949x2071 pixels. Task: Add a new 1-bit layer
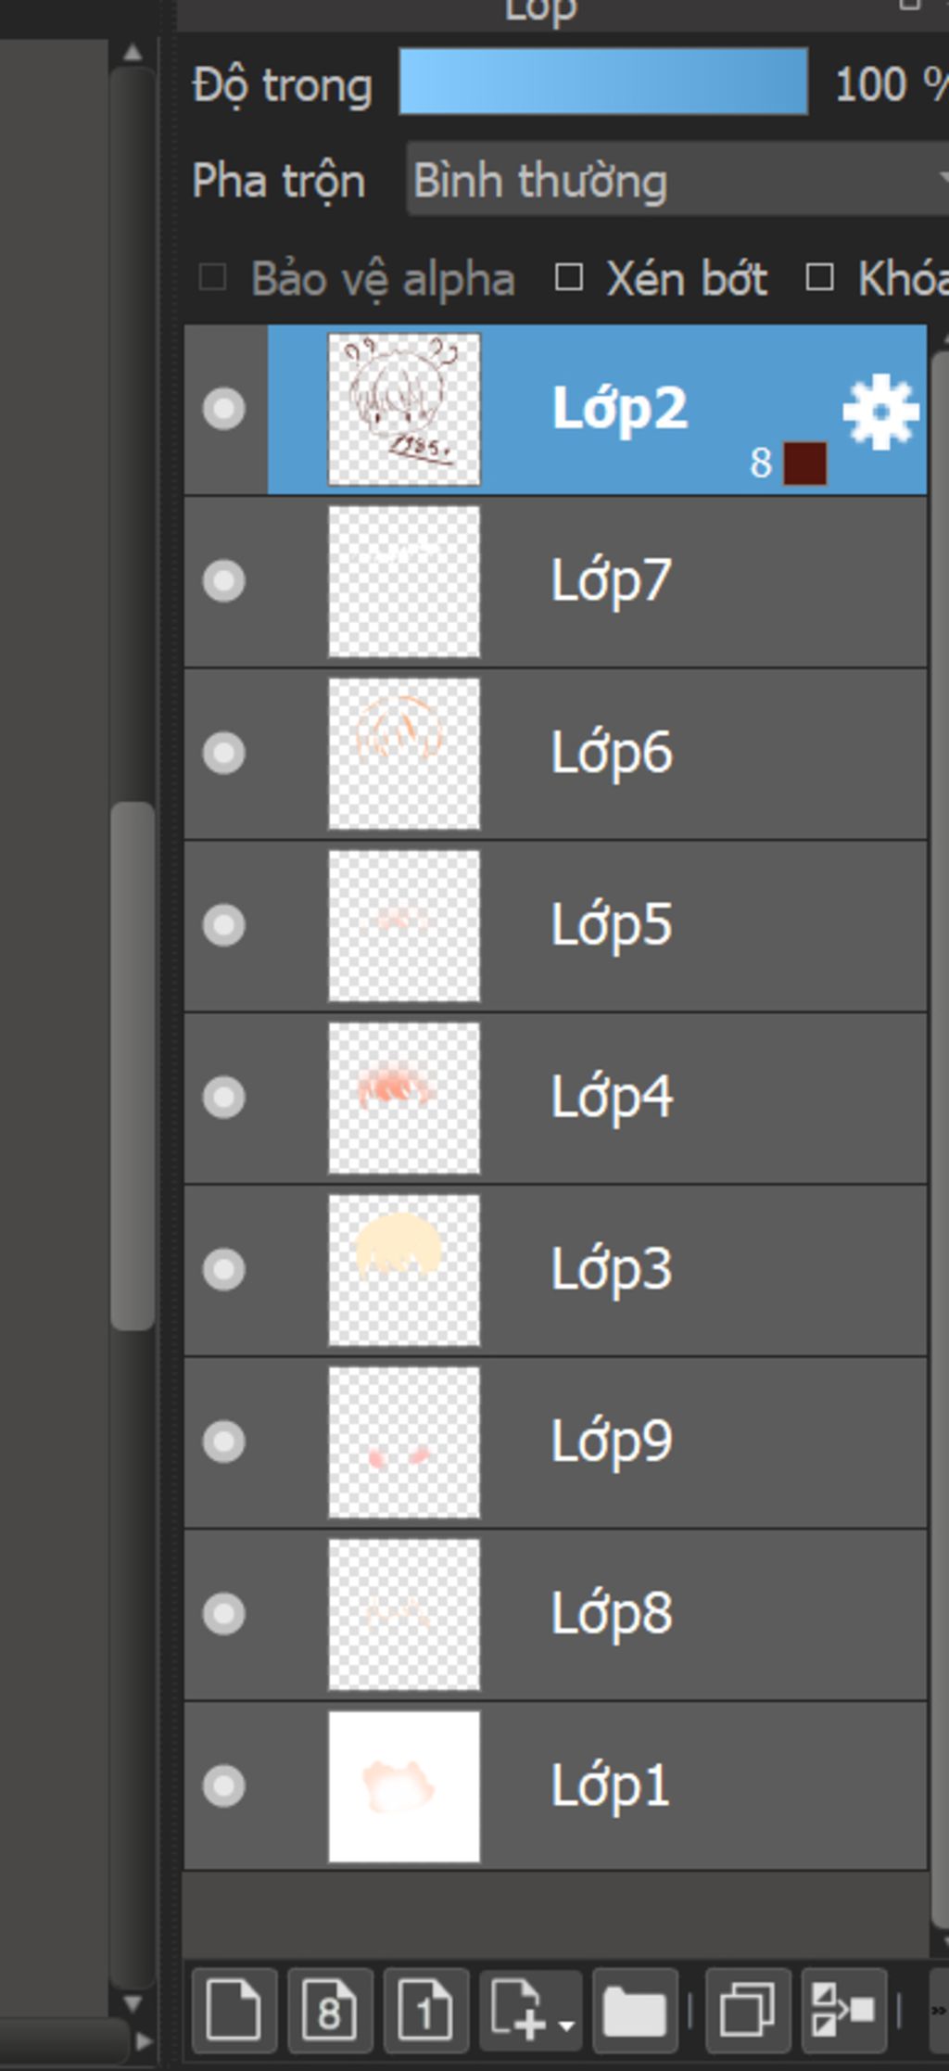coord(425,2009)
